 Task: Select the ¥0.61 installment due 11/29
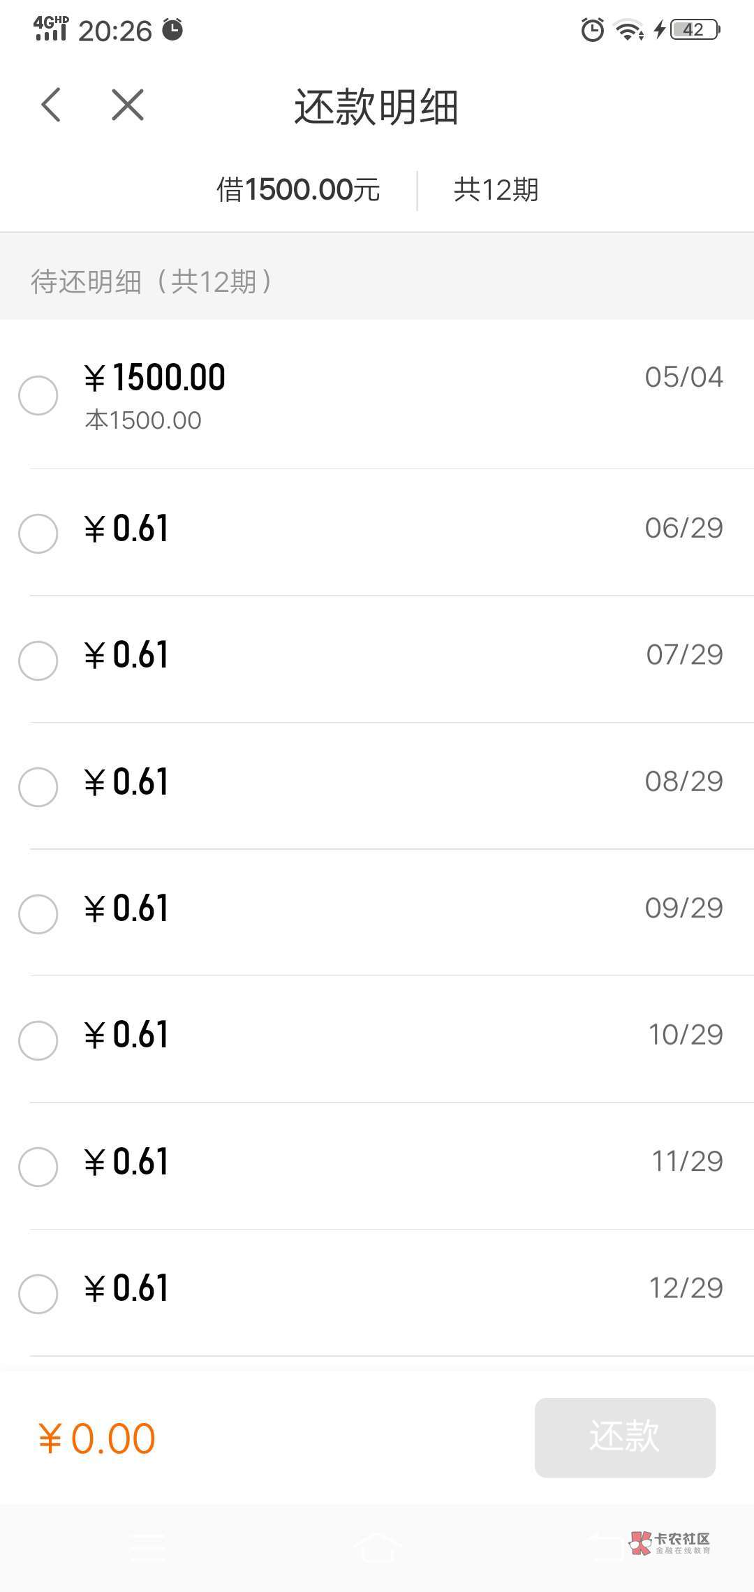point(38,1167)
